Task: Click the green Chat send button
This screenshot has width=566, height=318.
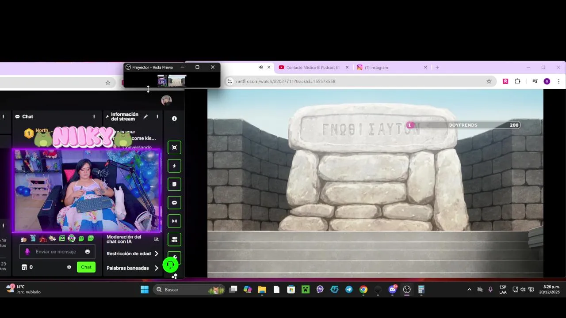Action: [86, 267]
